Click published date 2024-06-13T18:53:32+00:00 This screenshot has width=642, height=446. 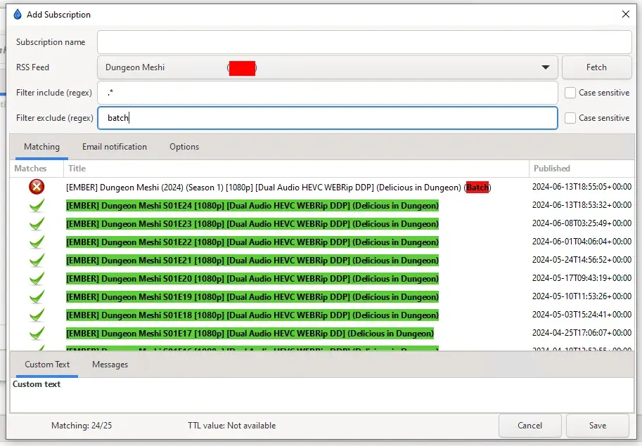pos(582,205)
